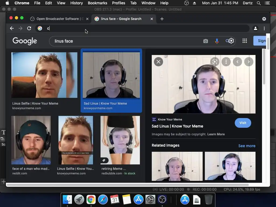Screen dimensions: 276x207
Task: Select the Linus Selfie first thumbnail
Action: click(x=44, y=75)
